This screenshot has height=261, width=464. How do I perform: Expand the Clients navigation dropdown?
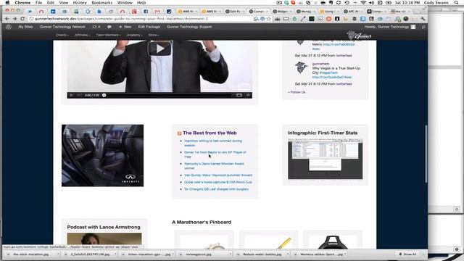(62, 35)
